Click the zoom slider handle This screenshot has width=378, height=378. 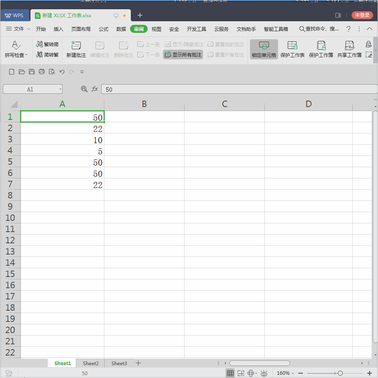click(340, 373)
